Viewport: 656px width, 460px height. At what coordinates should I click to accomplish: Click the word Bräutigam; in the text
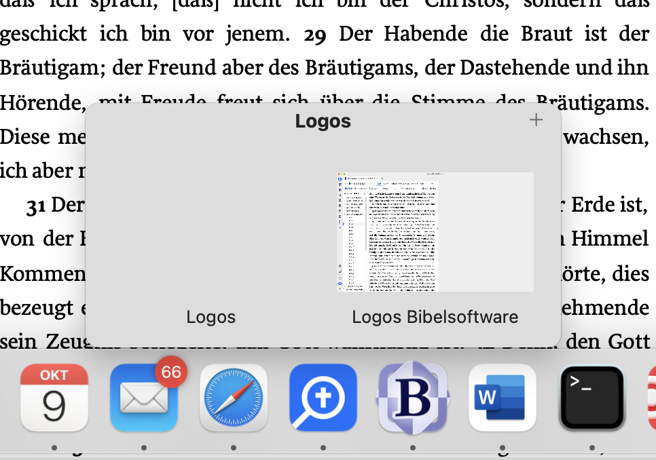[x=53, y=68]
